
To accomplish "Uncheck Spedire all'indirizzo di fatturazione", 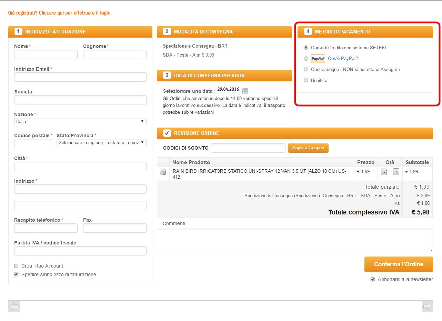I will click(16, 274).
